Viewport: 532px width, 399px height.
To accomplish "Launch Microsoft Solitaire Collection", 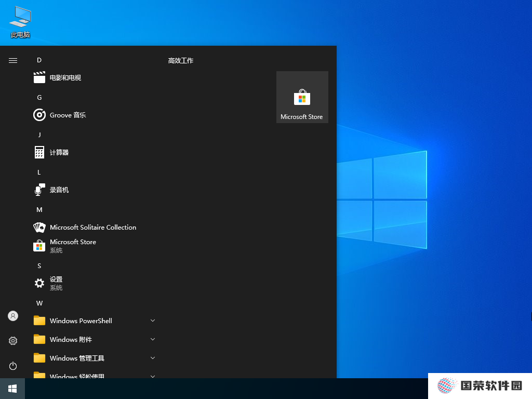I will [x=95, y=228].
